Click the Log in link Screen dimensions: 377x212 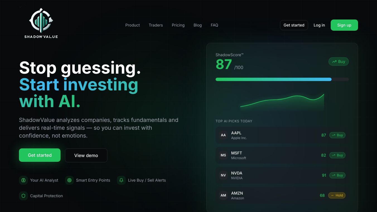(x=319, y=25)
